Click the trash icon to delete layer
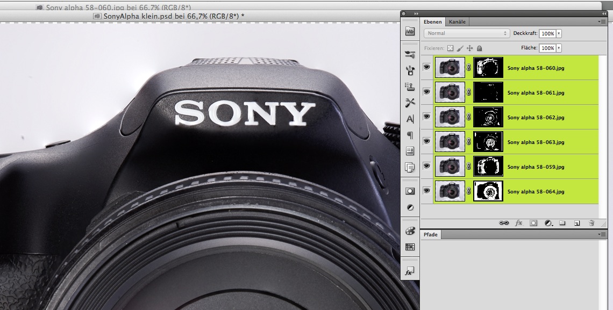This screenshot has width=613, height=310. 591,222
